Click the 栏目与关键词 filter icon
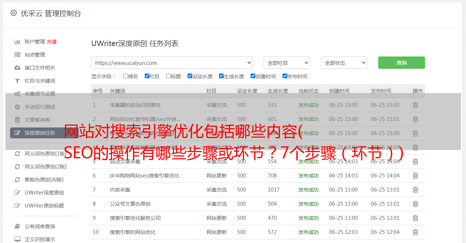This screenshot has height=243, width=466. click(x=17, y=81)
